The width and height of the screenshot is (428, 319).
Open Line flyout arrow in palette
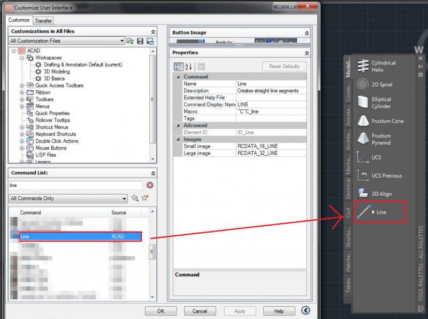pos(373,212)
